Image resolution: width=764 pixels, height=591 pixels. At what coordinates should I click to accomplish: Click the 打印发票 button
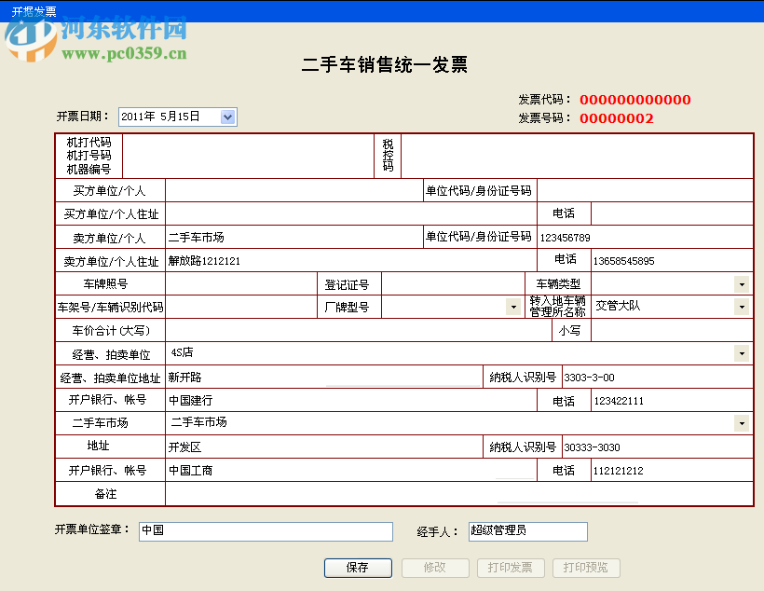click(x=511, y=568)
